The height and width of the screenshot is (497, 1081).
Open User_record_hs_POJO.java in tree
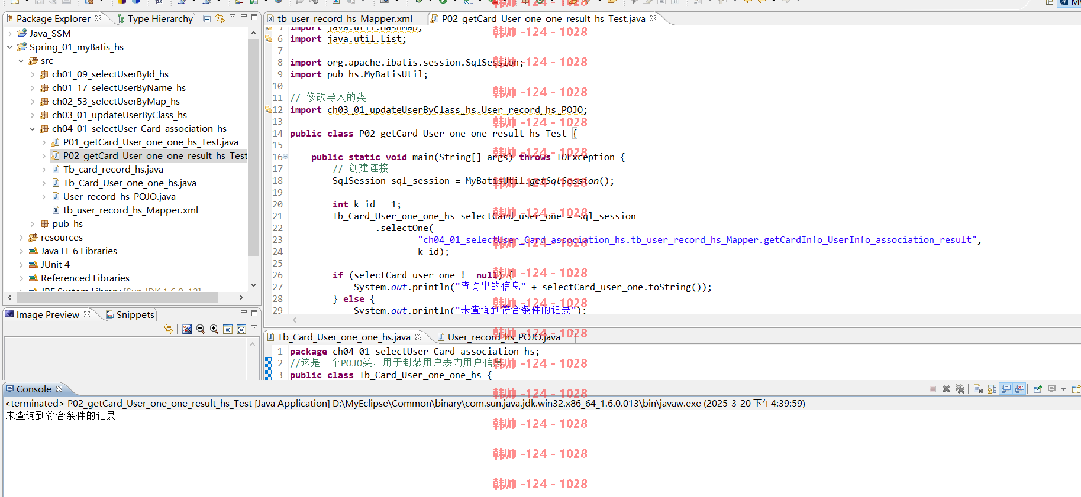pyautogui.click(x=119, y=197)
